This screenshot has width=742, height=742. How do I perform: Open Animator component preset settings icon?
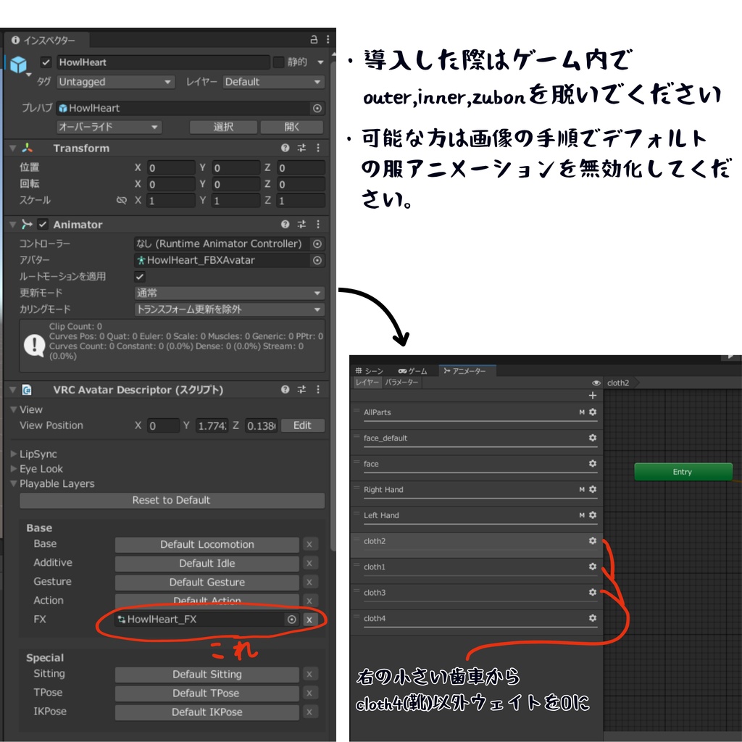[301, 225]
